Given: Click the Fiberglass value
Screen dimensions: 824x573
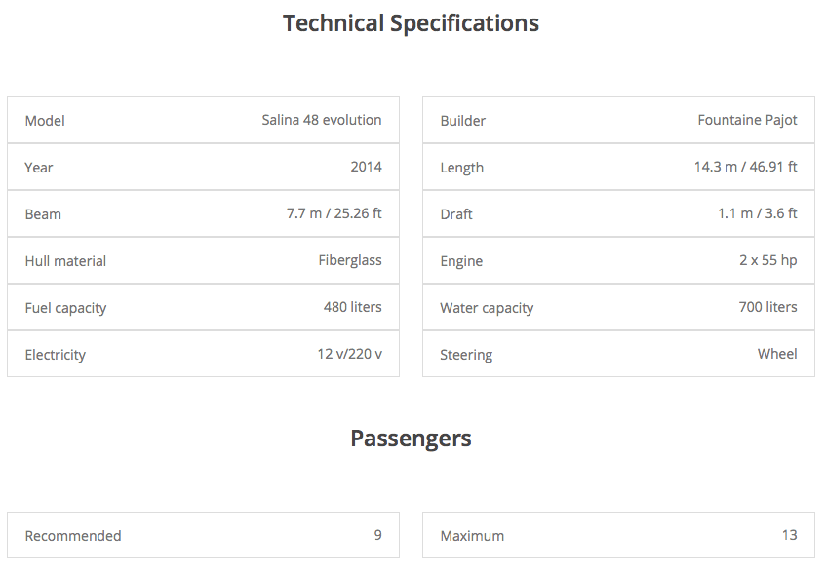Looking at the screenshot, I should point(350,260).
